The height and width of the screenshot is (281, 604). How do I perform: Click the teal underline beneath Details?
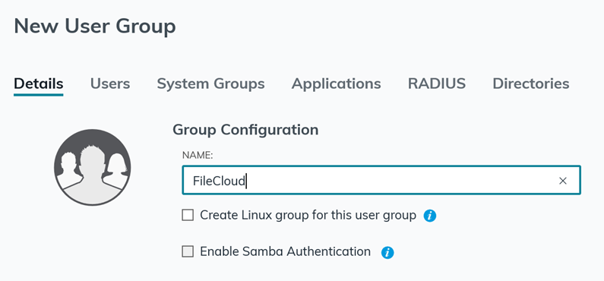point(39,95)
